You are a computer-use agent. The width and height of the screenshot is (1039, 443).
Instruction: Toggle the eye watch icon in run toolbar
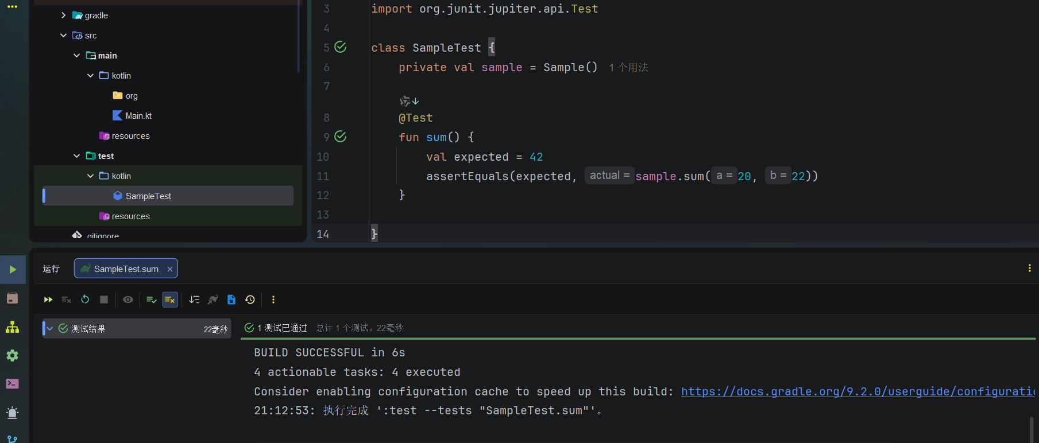click(x=128, y=300)
